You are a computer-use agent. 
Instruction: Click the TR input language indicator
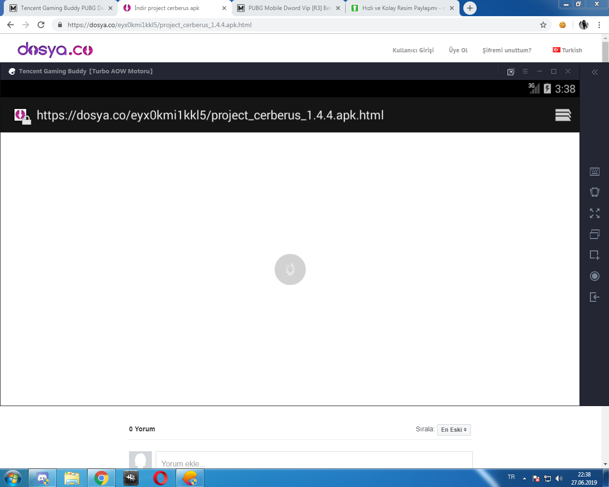click(511, 477)
